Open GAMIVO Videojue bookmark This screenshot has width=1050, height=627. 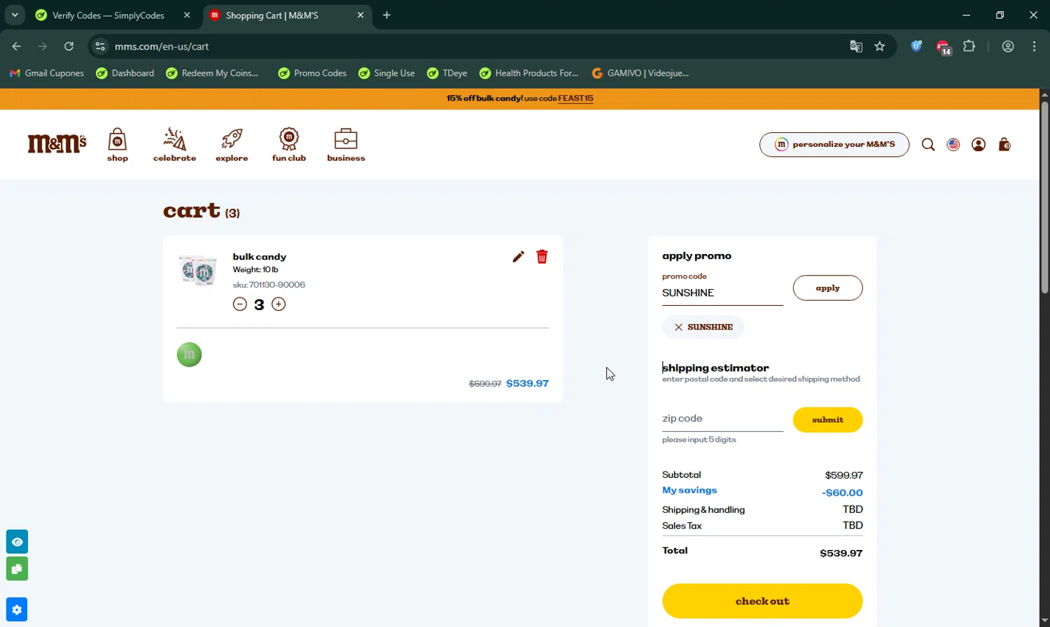coord(640,73)
